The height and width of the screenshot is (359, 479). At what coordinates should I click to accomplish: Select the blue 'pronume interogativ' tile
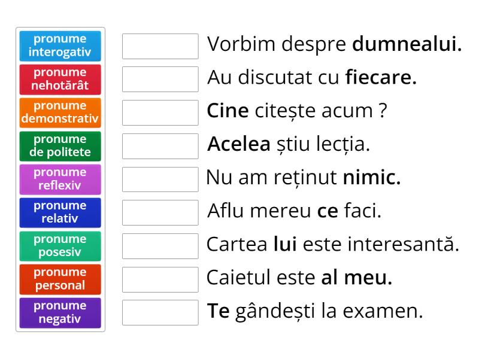[x=60, y=46]
